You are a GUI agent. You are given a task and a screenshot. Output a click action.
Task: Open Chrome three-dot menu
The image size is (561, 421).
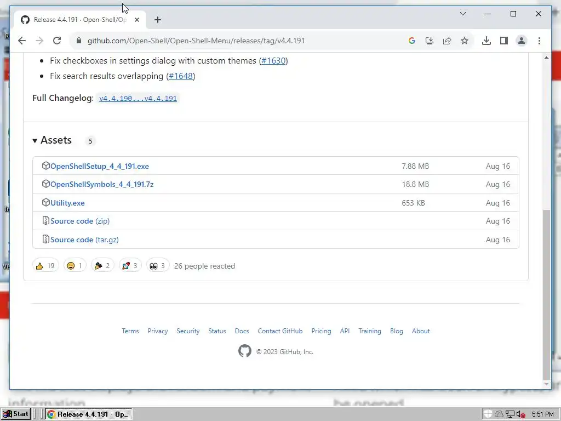tap(539, 41)
